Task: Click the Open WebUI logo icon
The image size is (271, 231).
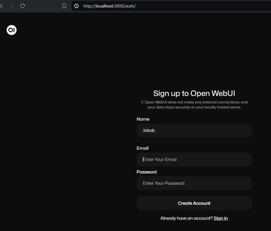Action: click(11, 30)
